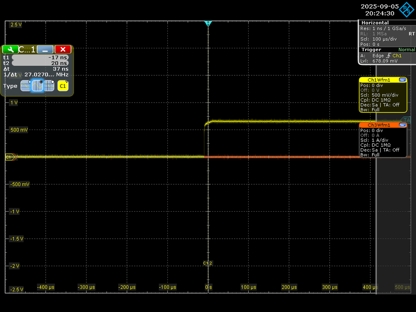The height and width of the screenshot is (312, 416).
Task: Click trigger level 678.09 mV value
Action: 385,61
